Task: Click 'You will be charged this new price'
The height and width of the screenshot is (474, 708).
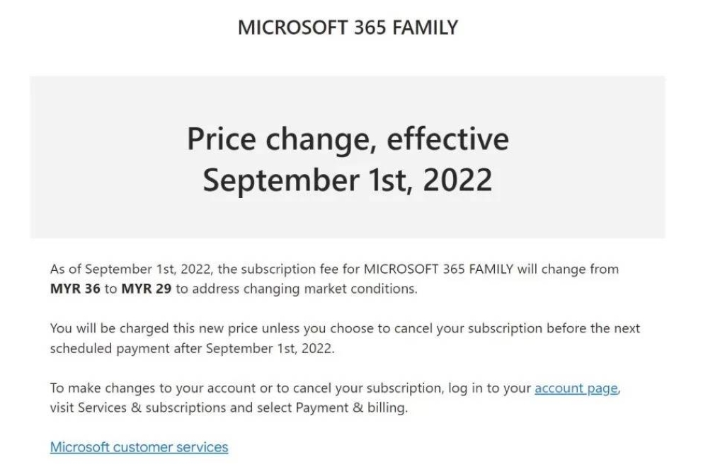Action: tap(154, 328)
